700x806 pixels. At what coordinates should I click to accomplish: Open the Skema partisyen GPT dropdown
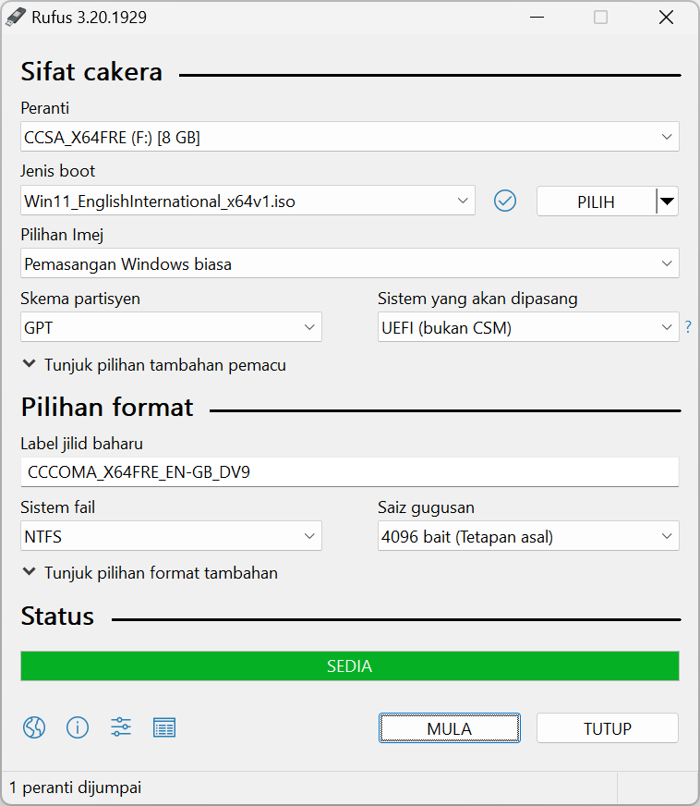(171, 327)
